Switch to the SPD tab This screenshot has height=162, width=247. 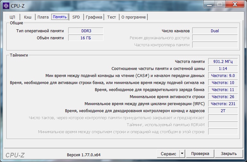76,17
